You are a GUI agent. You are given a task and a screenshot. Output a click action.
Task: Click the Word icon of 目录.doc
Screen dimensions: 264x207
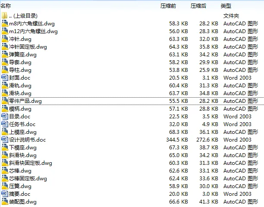pyautogui.click(x=5, y=116)
